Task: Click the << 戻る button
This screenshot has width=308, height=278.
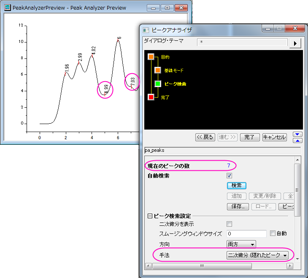Action: (205, 137)
